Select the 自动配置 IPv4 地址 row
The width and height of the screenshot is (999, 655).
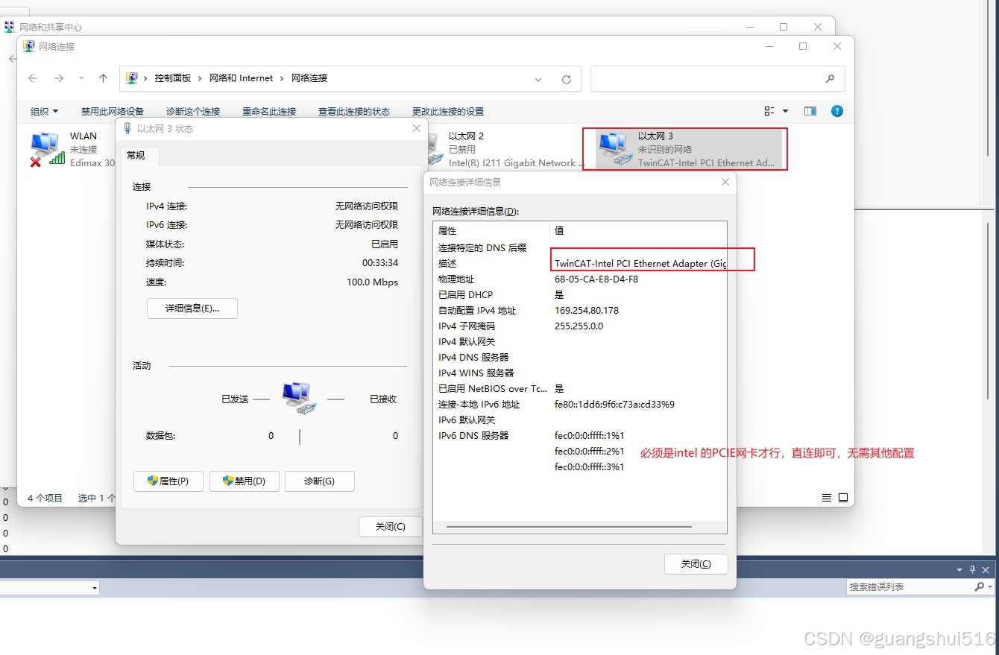[x=579, y=311]
